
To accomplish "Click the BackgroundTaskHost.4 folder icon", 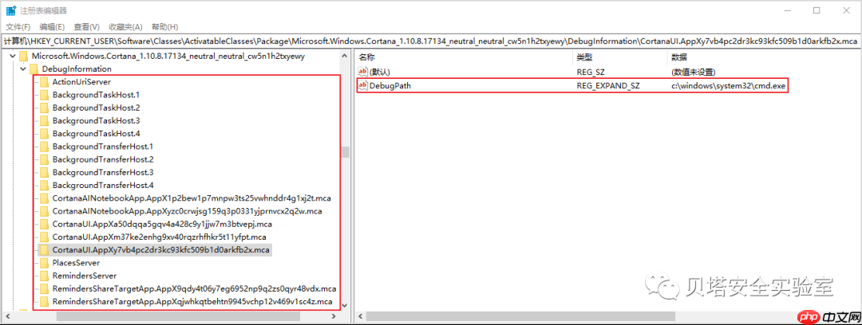I will click(x=44, y=133).
